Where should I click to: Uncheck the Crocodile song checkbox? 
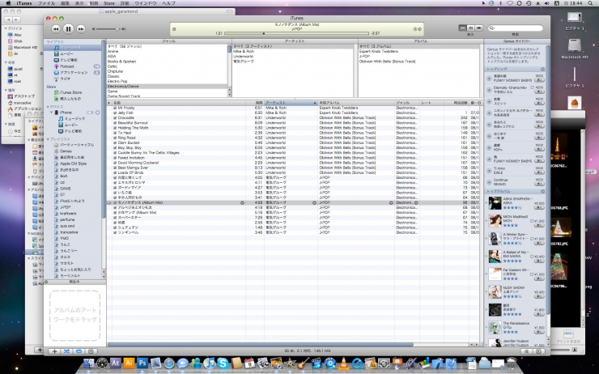(115, 118)
